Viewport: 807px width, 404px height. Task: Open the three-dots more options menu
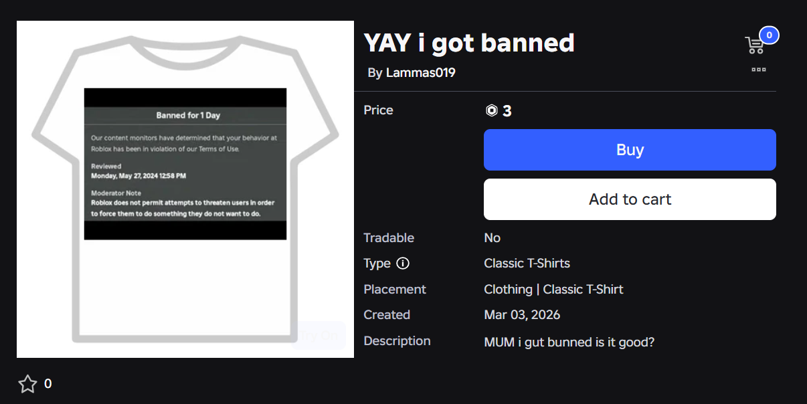click(x=758, y=70)
